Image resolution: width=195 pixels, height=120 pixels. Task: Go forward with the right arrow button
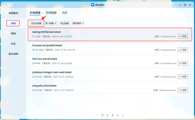tap(11, 5)
